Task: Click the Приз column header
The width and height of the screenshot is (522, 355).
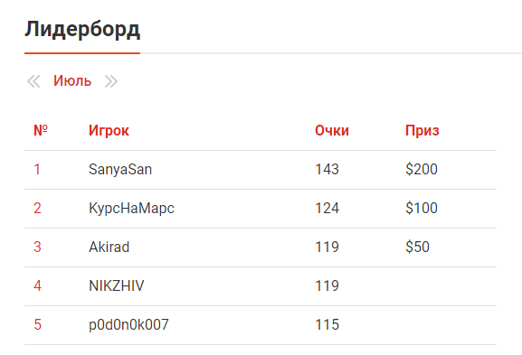Action: 422,130
